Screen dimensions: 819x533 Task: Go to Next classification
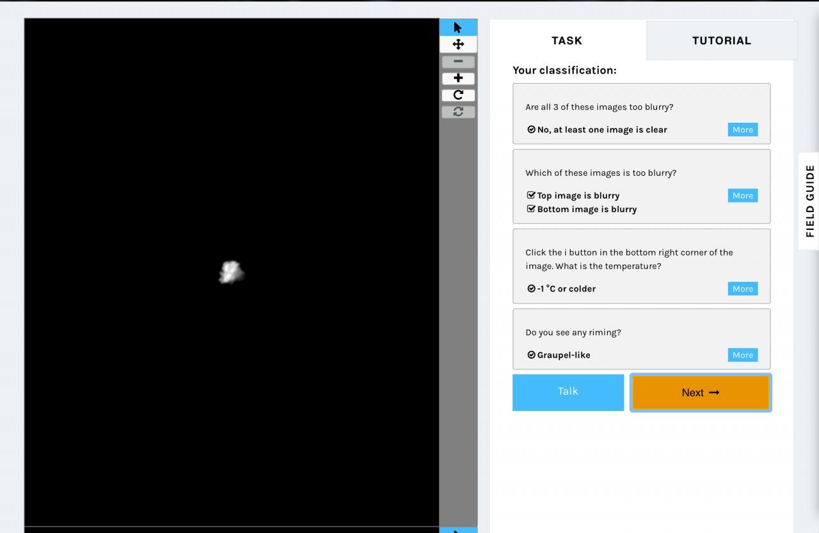click(701, 392)
